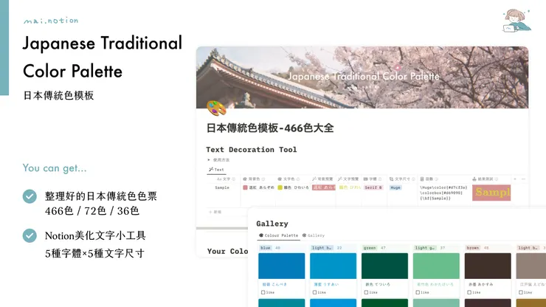The image size is (546, 307).
Task: Expand the 使用方法 toggle triangle
Action: point(209,160)
